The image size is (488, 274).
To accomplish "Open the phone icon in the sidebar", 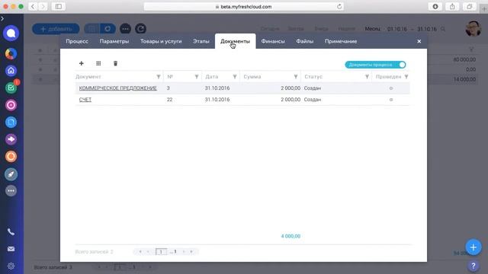I will (x=11, y=232).
